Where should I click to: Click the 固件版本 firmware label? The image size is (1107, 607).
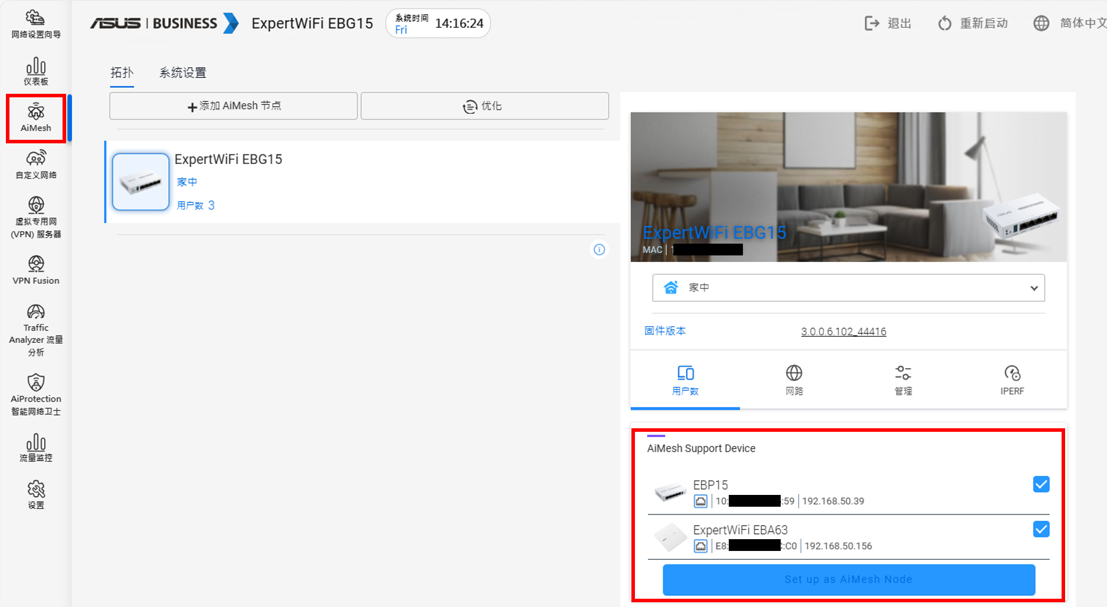(665, 331)
